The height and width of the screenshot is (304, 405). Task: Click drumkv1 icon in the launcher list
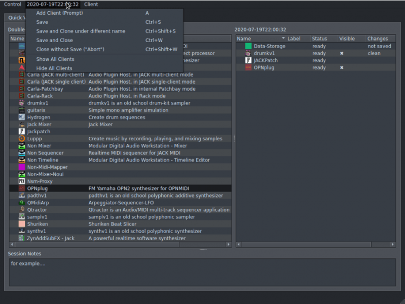coord(22,103)
